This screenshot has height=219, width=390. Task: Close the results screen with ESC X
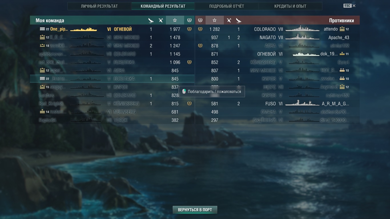349,6
